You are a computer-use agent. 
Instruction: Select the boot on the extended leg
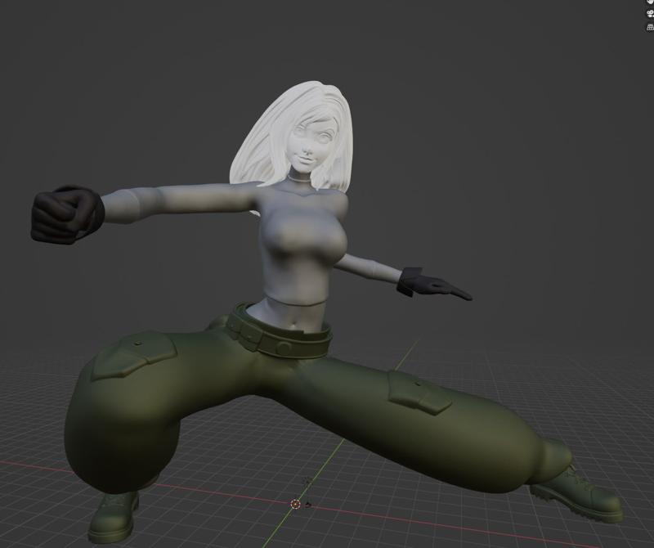click(578, 495)
